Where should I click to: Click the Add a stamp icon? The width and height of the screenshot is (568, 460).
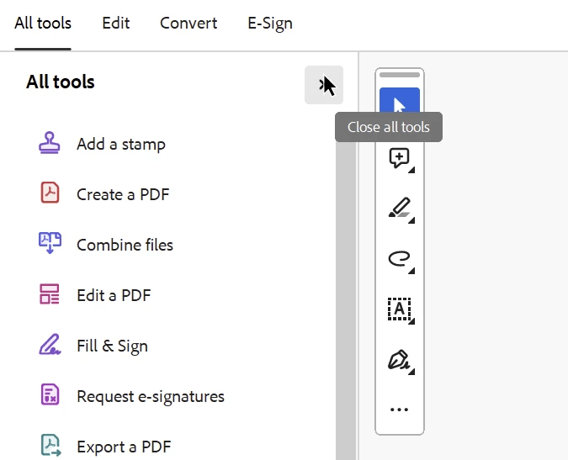pos(50,143)
